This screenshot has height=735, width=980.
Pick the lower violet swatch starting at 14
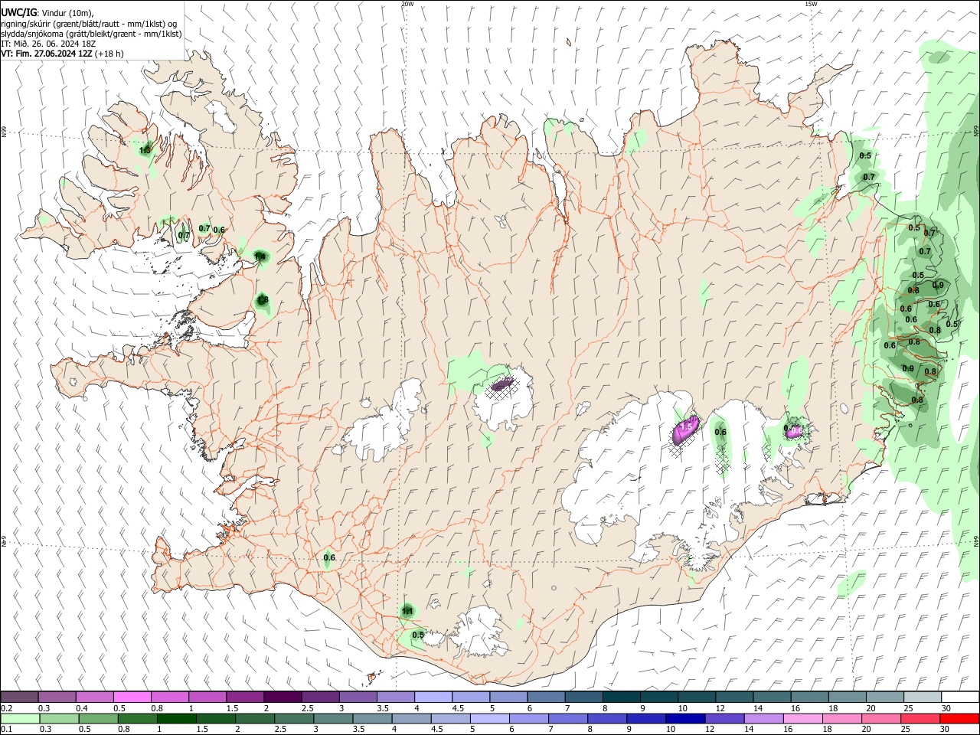[x=763, y=718]
